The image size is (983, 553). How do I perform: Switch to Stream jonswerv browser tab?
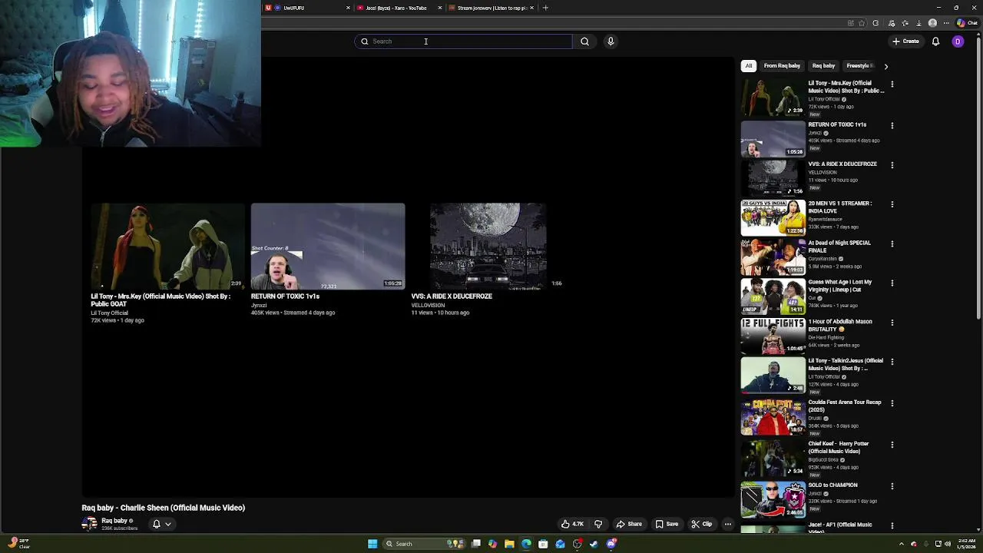pos(491,8)
